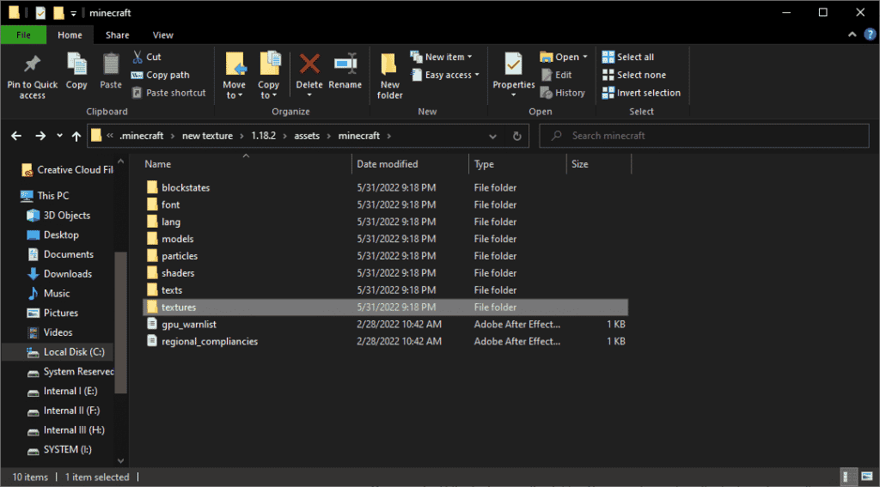The width and height of the screenshot is (880, 487).
Task: Click 1.18.2 in the address path
Action: tap(263, 136)
